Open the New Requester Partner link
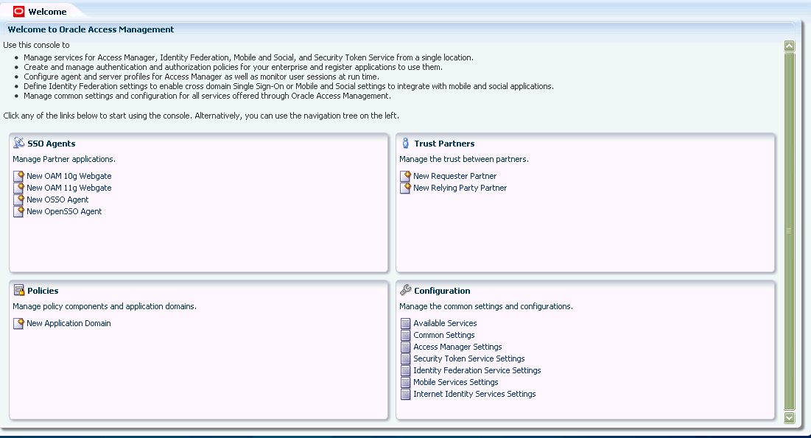 (x=454, y=176)
